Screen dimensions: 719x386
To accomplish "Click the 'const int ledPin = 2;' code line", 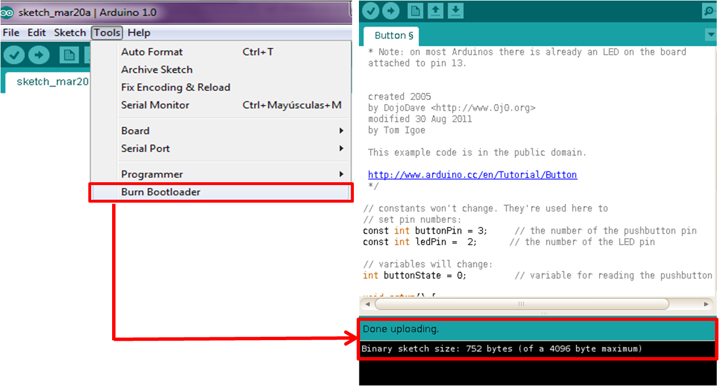I will (509, 242).
